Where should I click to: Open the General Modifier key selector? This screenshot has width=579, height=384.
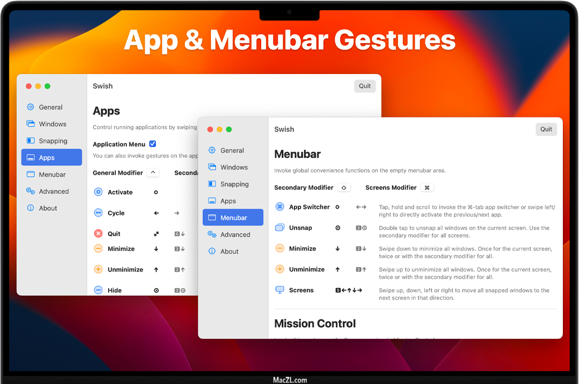point(154,173)
